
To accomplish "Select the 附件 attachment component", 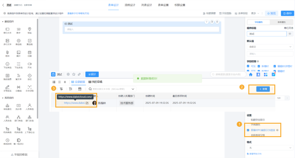I will tap(7, 54).
